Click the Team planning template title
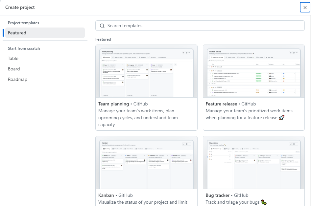Screen dimensions: 311x206 point(113,104)
